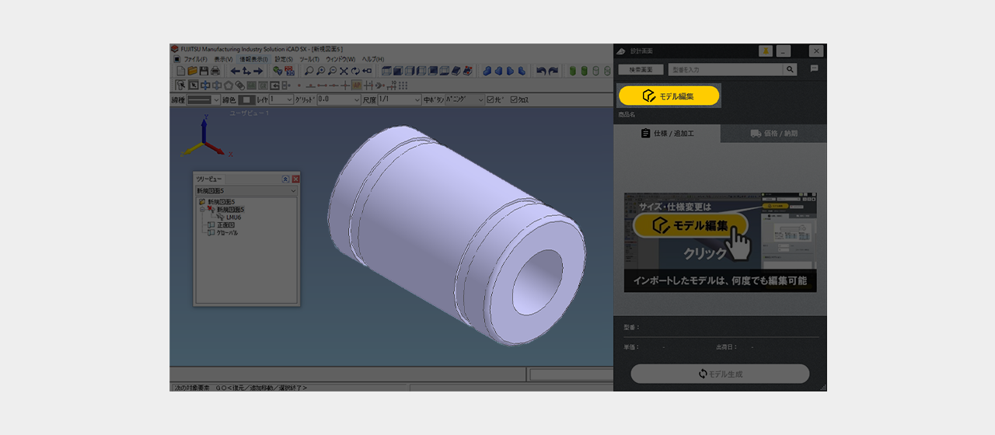995x435 pixels.
Task: Click the undo arrow icon
Action: tap(541, 71)
